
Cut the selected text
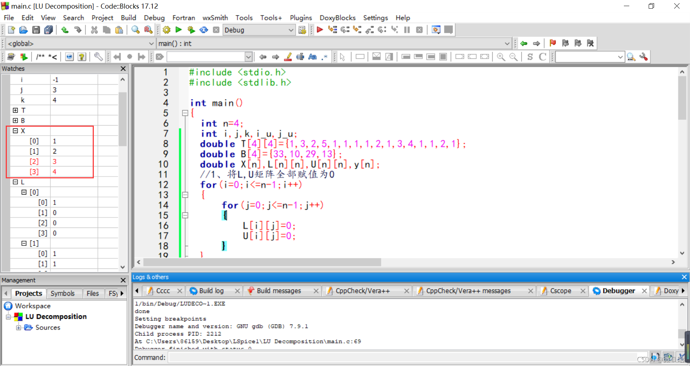[94, 30]
